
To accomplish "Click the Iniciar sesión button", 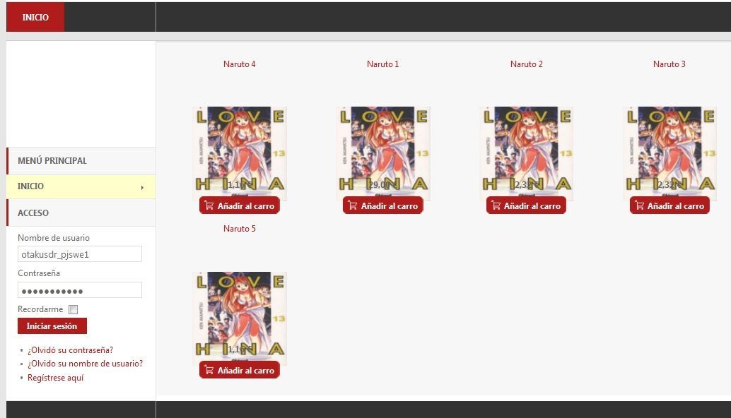I will click(52, 326).
